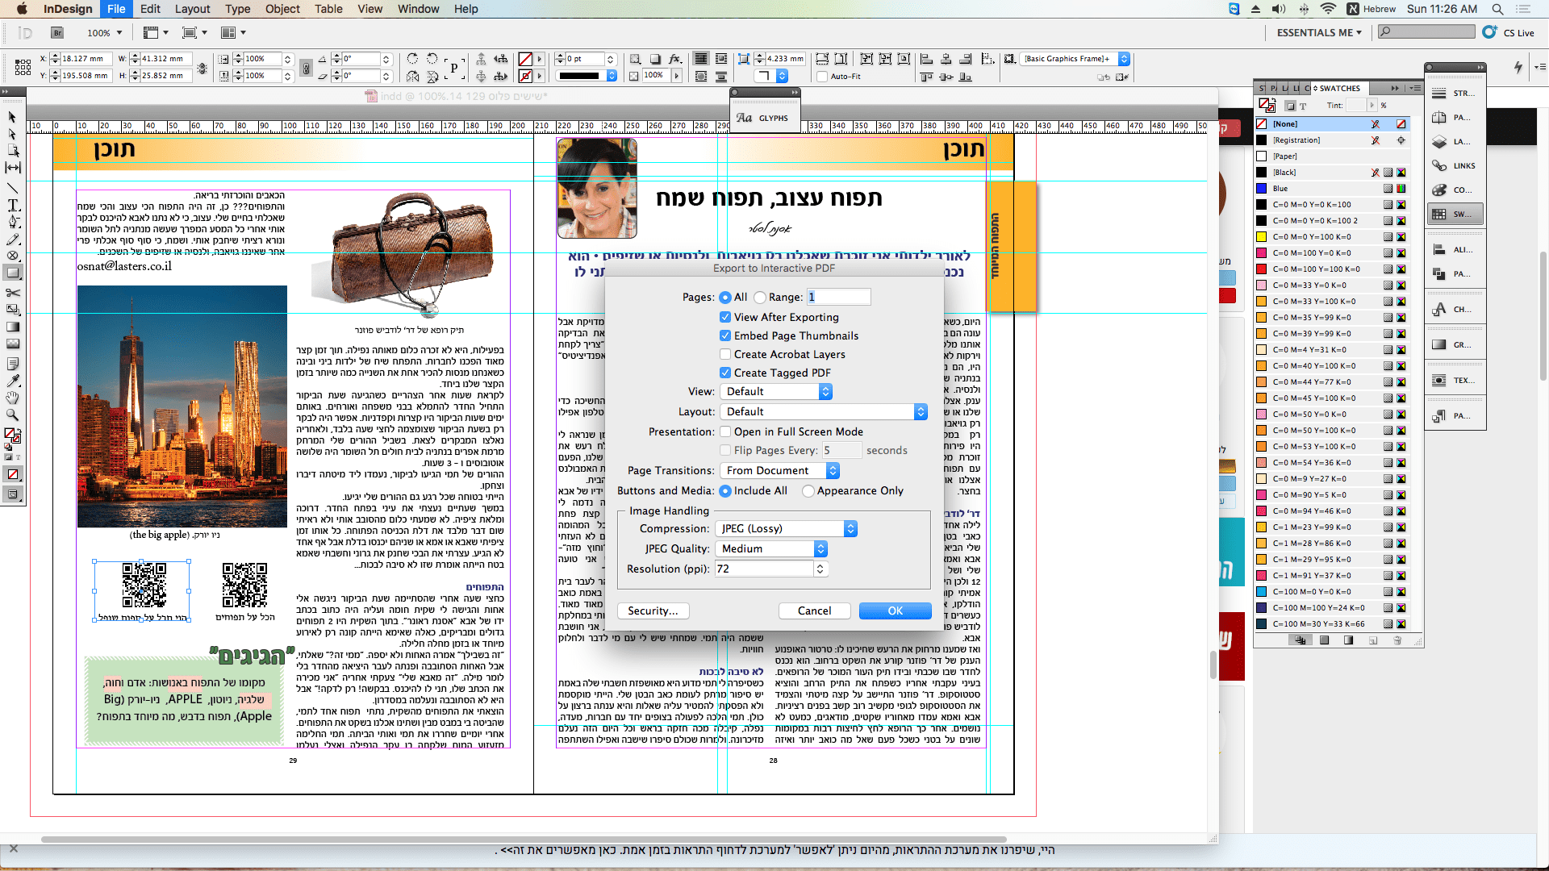Image resolution: width=1549 pixels, height=871 pixels.
Task: Disable Embed Page Thumbnails
Action: click(725, 335)
